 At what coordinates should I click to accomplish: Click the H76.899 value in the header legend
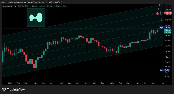point(35,6)
